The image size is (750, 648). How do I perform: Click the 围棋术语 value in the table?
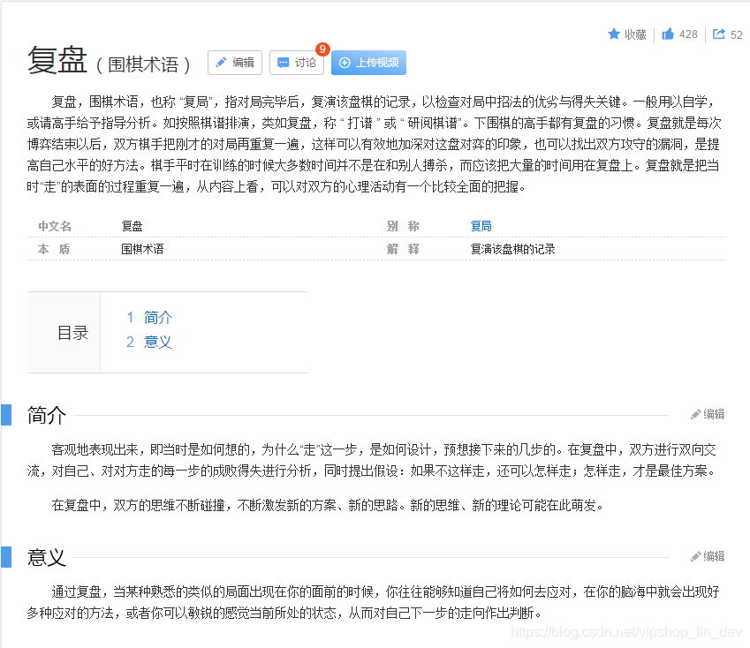(142, 249)
